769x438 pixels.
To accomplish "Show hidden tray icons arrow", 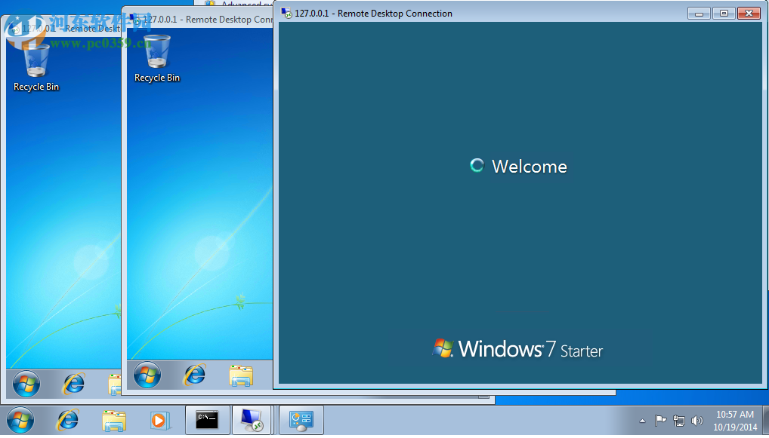I will pyautogui.click(x=642, y=421).
